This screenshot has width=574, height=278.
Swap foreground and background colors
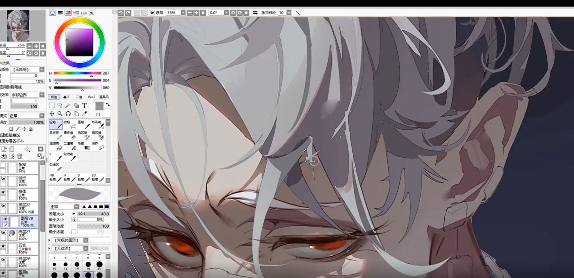point(108,105)
